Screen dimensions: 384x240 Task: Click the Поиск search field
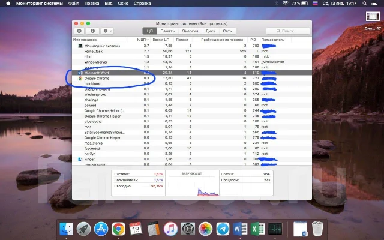coord(288,31)
